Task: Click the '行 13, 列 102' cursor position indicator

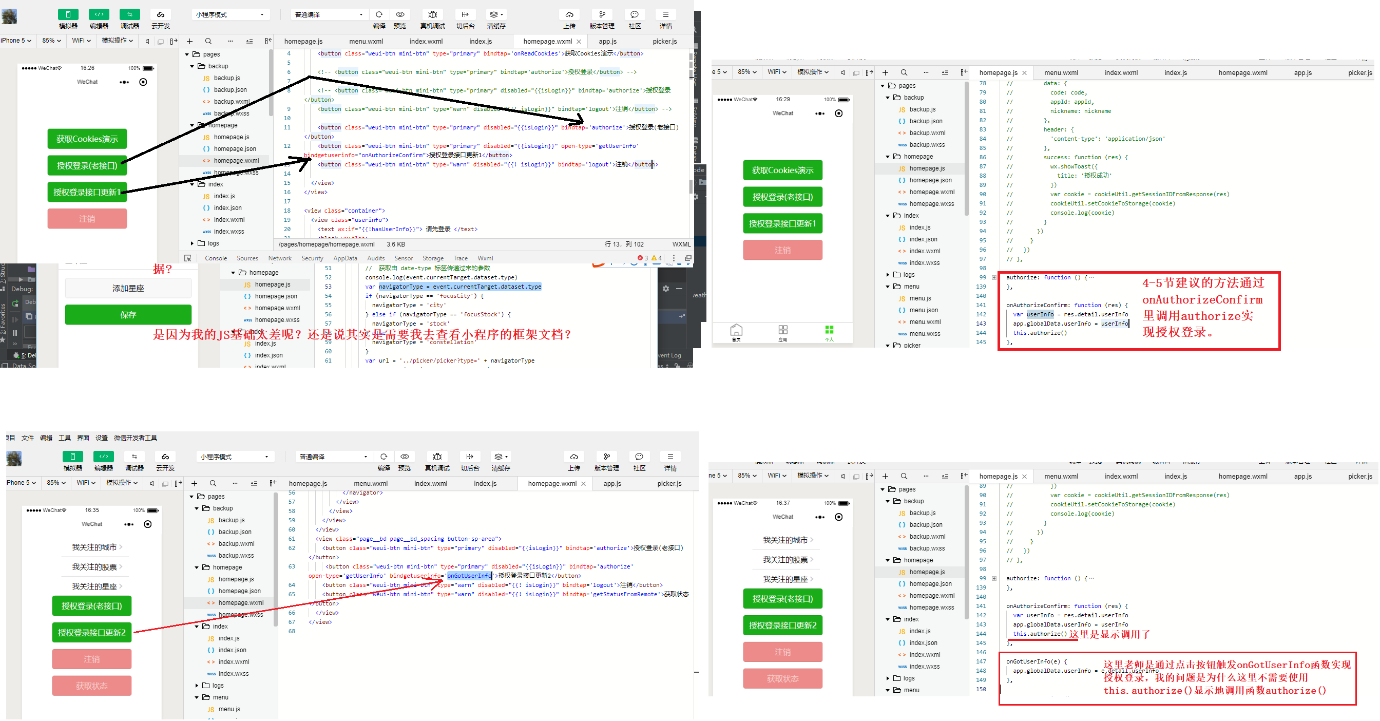Action: point(624,244)
